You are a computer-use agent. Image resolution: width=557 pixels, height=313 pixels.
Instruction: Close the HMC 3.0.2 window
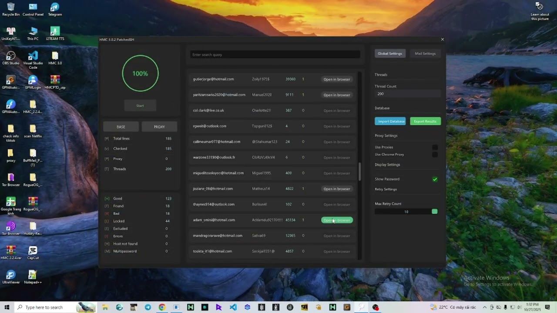[442, 40]
